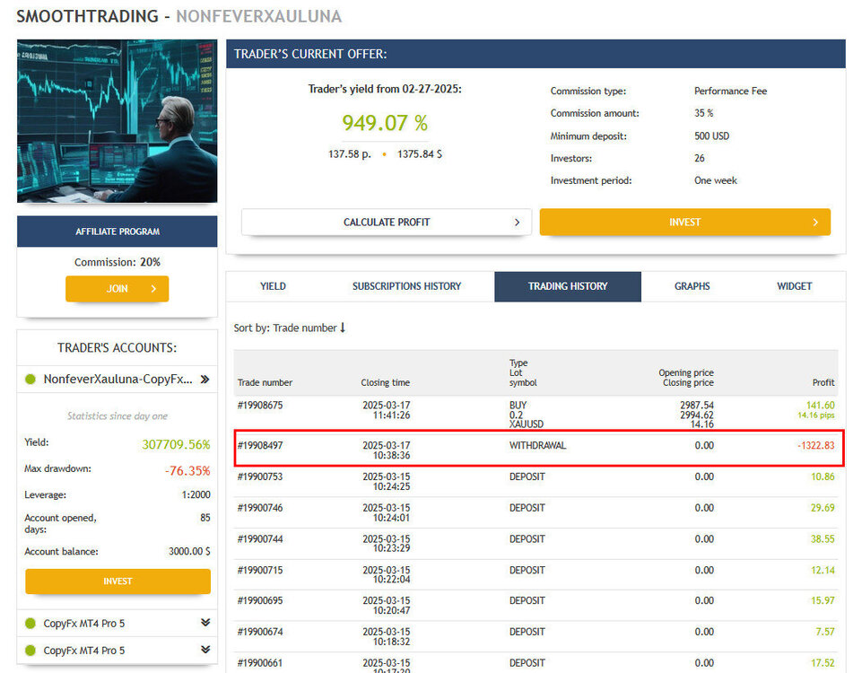This screenshot has height=673, width=853.
Task: Click the green status dot of NonfeverXauluna-CopyFx
Action: (30, 380)
